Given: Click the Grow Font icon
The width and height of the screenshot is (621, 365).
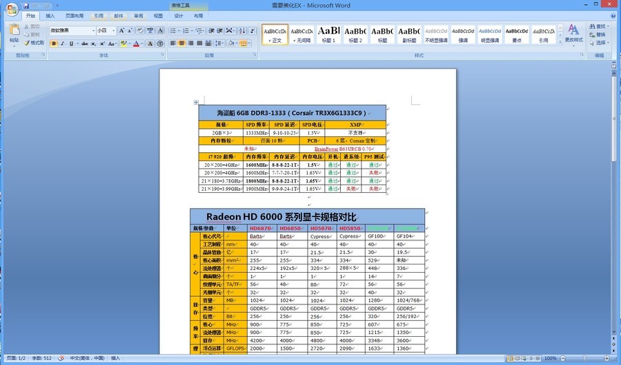Looking at the screenshot, I should [x=121, y=30].
